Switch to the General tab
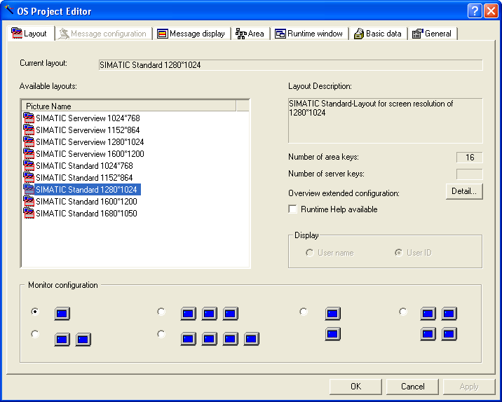502x402 pixels. point(433,34)
